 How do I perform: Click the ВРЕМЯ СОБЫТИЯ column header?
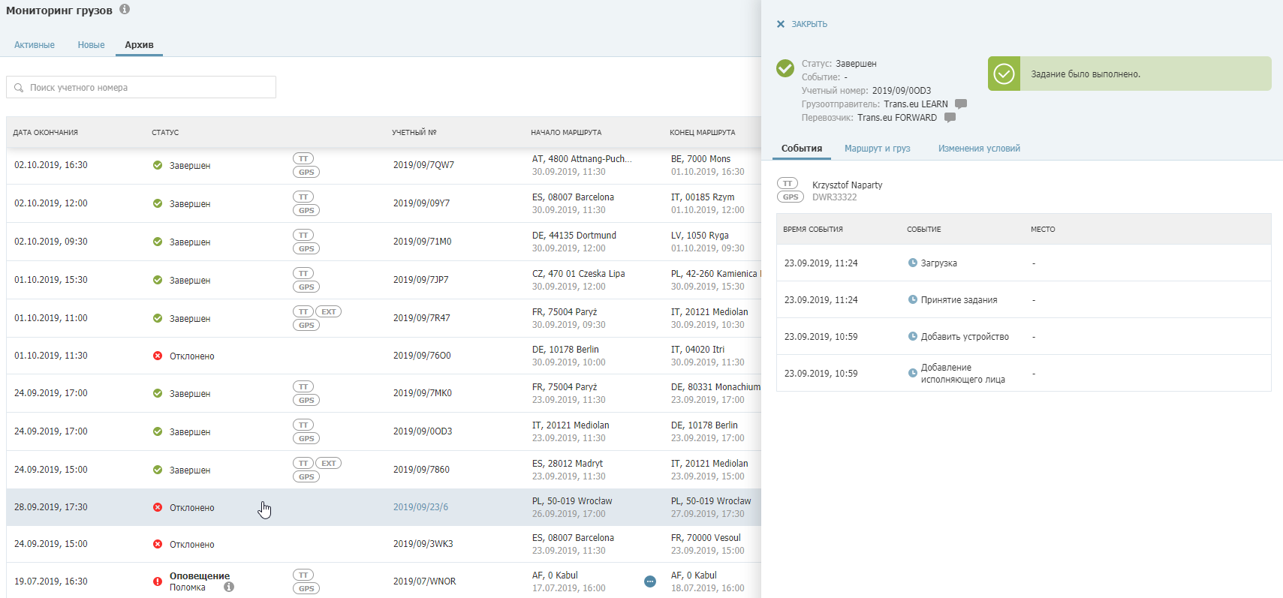coord(813,230)
